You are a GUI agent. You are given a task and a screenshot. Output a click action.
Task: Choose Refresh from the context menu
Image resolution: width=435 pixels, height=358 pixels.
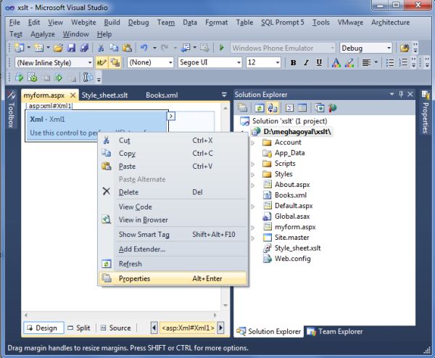[x=173, y=264]
